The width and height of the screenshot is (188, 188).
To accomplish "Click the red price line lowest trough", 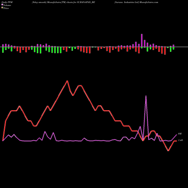I will coord(168,151).
